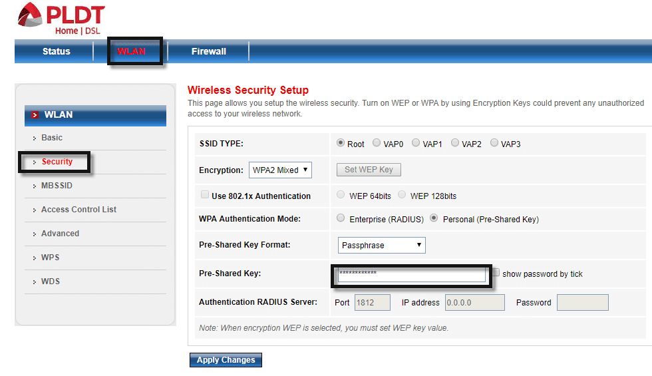Screen dimensions: 652x376
Task: Go to MBSSID settings page
Action: click(57, 186)
